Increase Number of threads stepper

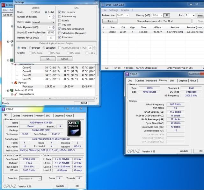[x=54, y=16]
